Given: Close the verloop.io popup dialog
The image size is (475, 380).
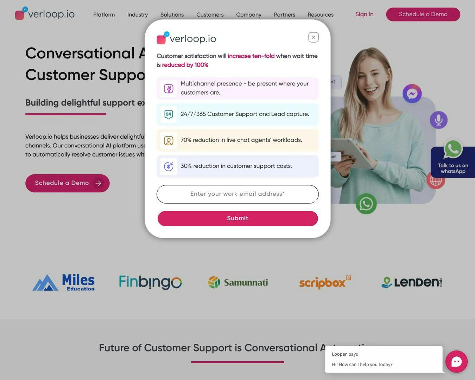Looking at the screenshot, I should (x=313, y=37).
